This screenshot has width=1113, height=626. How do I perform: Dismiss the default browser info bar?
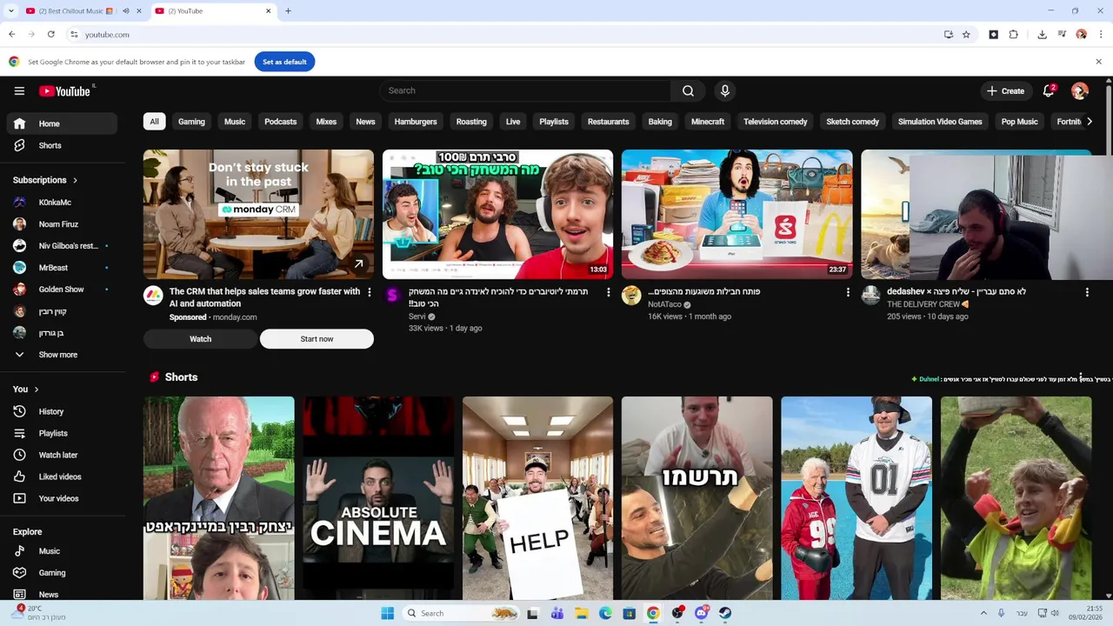coord(1098,62)
